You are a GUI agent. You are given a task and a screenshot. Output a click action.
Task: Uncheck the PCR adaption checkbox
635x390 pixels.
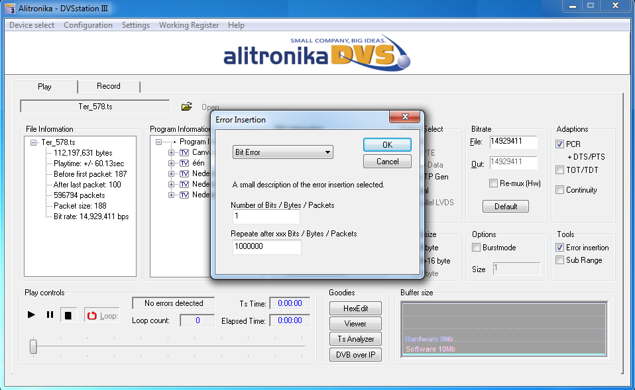click(559, 144)
